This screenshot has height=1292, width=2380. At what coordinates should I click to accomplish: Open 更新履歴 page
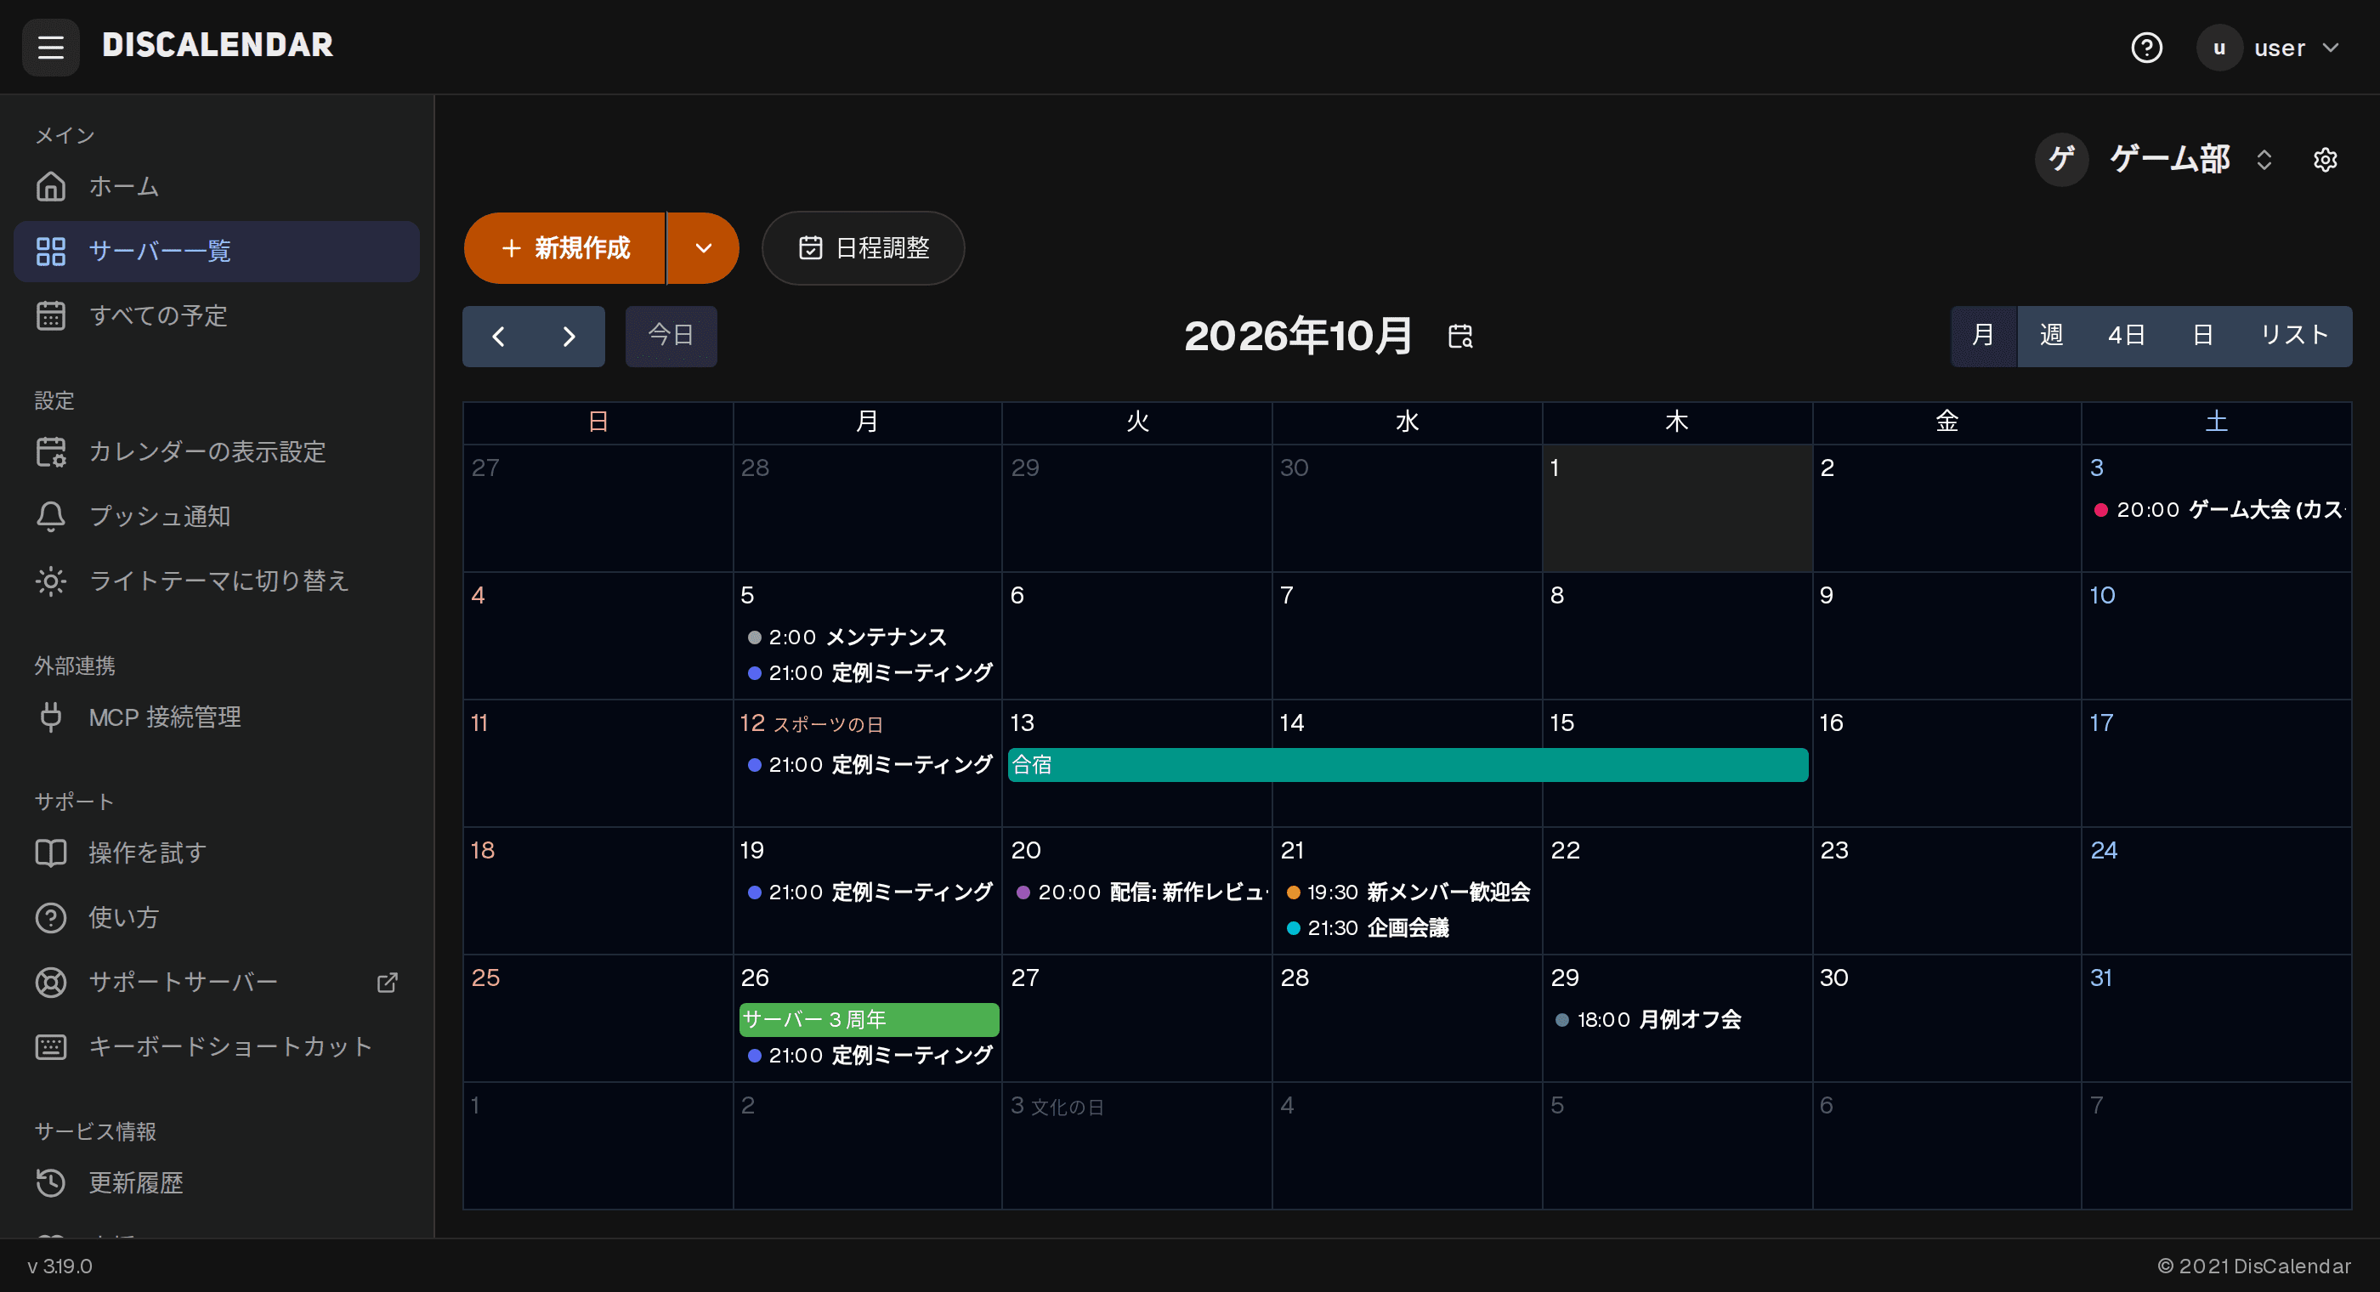(x=216, y=1182)
